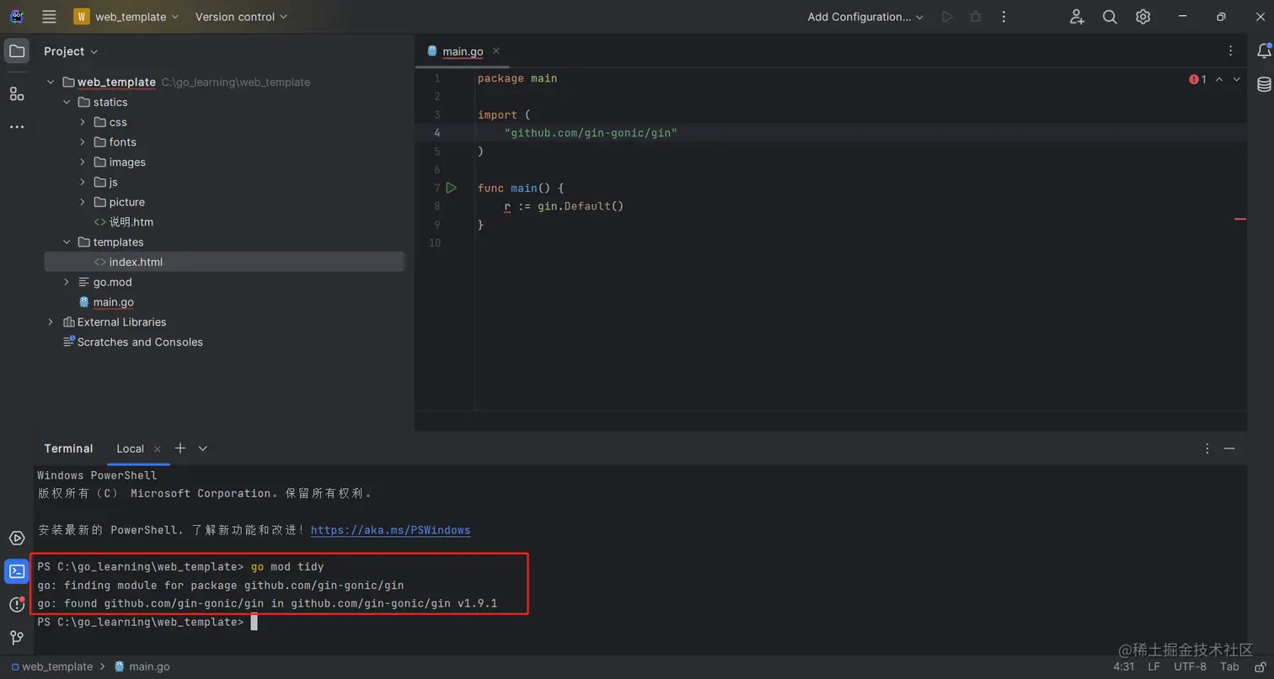Expand the css folder
This screenshot has height=679, width=1274.
(83, 122)
